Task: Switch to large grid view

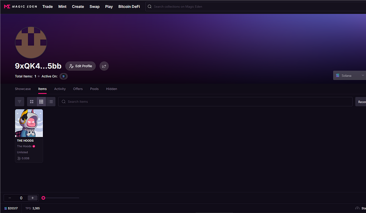Action: (x=32, y=102)
